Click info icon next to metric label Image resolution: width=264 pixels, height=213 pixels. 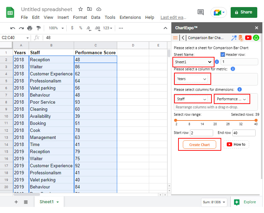pos(233,69)
